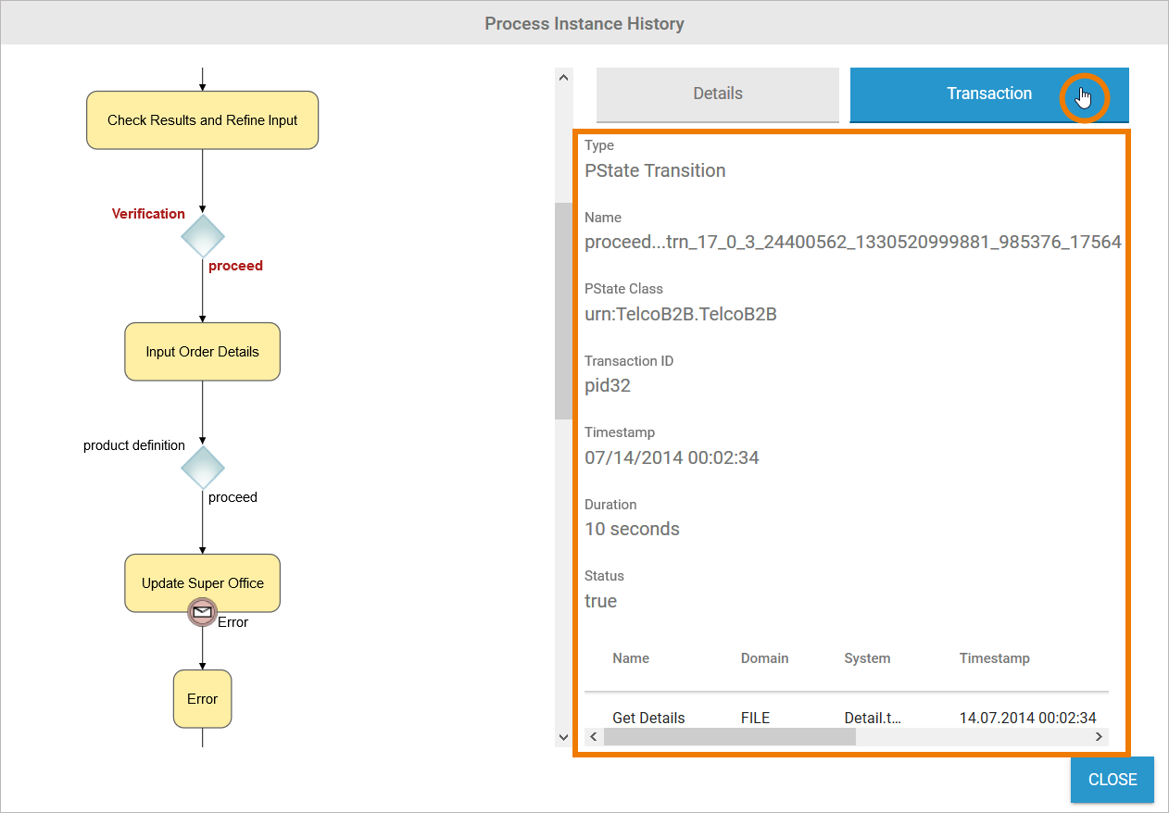Click the Error envelope event icon
This screenshot has width=1169, height=813.
click(x=202, y=612)
